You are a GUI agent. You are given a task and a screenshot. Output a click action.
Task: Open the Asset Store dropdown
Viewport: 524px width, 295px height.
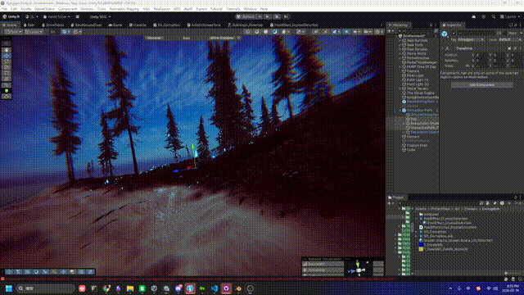57,16
